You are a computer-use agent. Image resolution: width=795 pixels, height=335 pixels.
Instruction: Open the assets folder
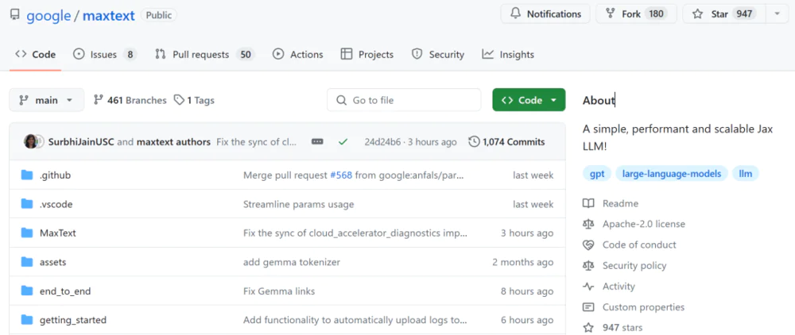coord(52,262)
